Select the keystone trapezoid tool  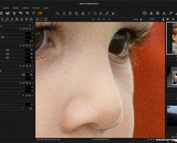point(70,14)
